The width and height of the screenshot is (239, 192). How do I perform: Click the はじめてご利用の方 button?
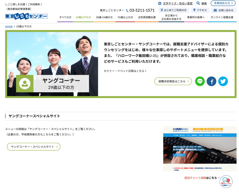(173, 10)
